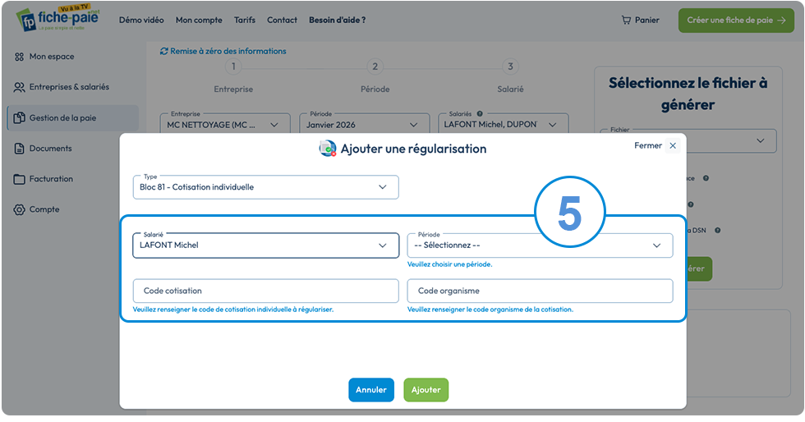Image resolution: width=805 pixels, height=422 pixels.
Task: Open Démo vidéo menu item
Action: tap(141, 20)
